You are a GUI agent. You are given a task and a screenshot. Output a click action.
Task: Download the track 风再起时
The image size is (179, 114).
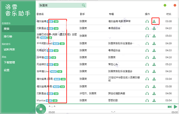click(154, 50)
